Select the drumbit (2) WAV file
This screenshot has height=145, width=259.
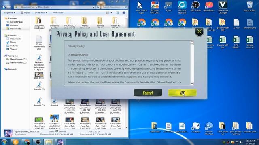39,86
